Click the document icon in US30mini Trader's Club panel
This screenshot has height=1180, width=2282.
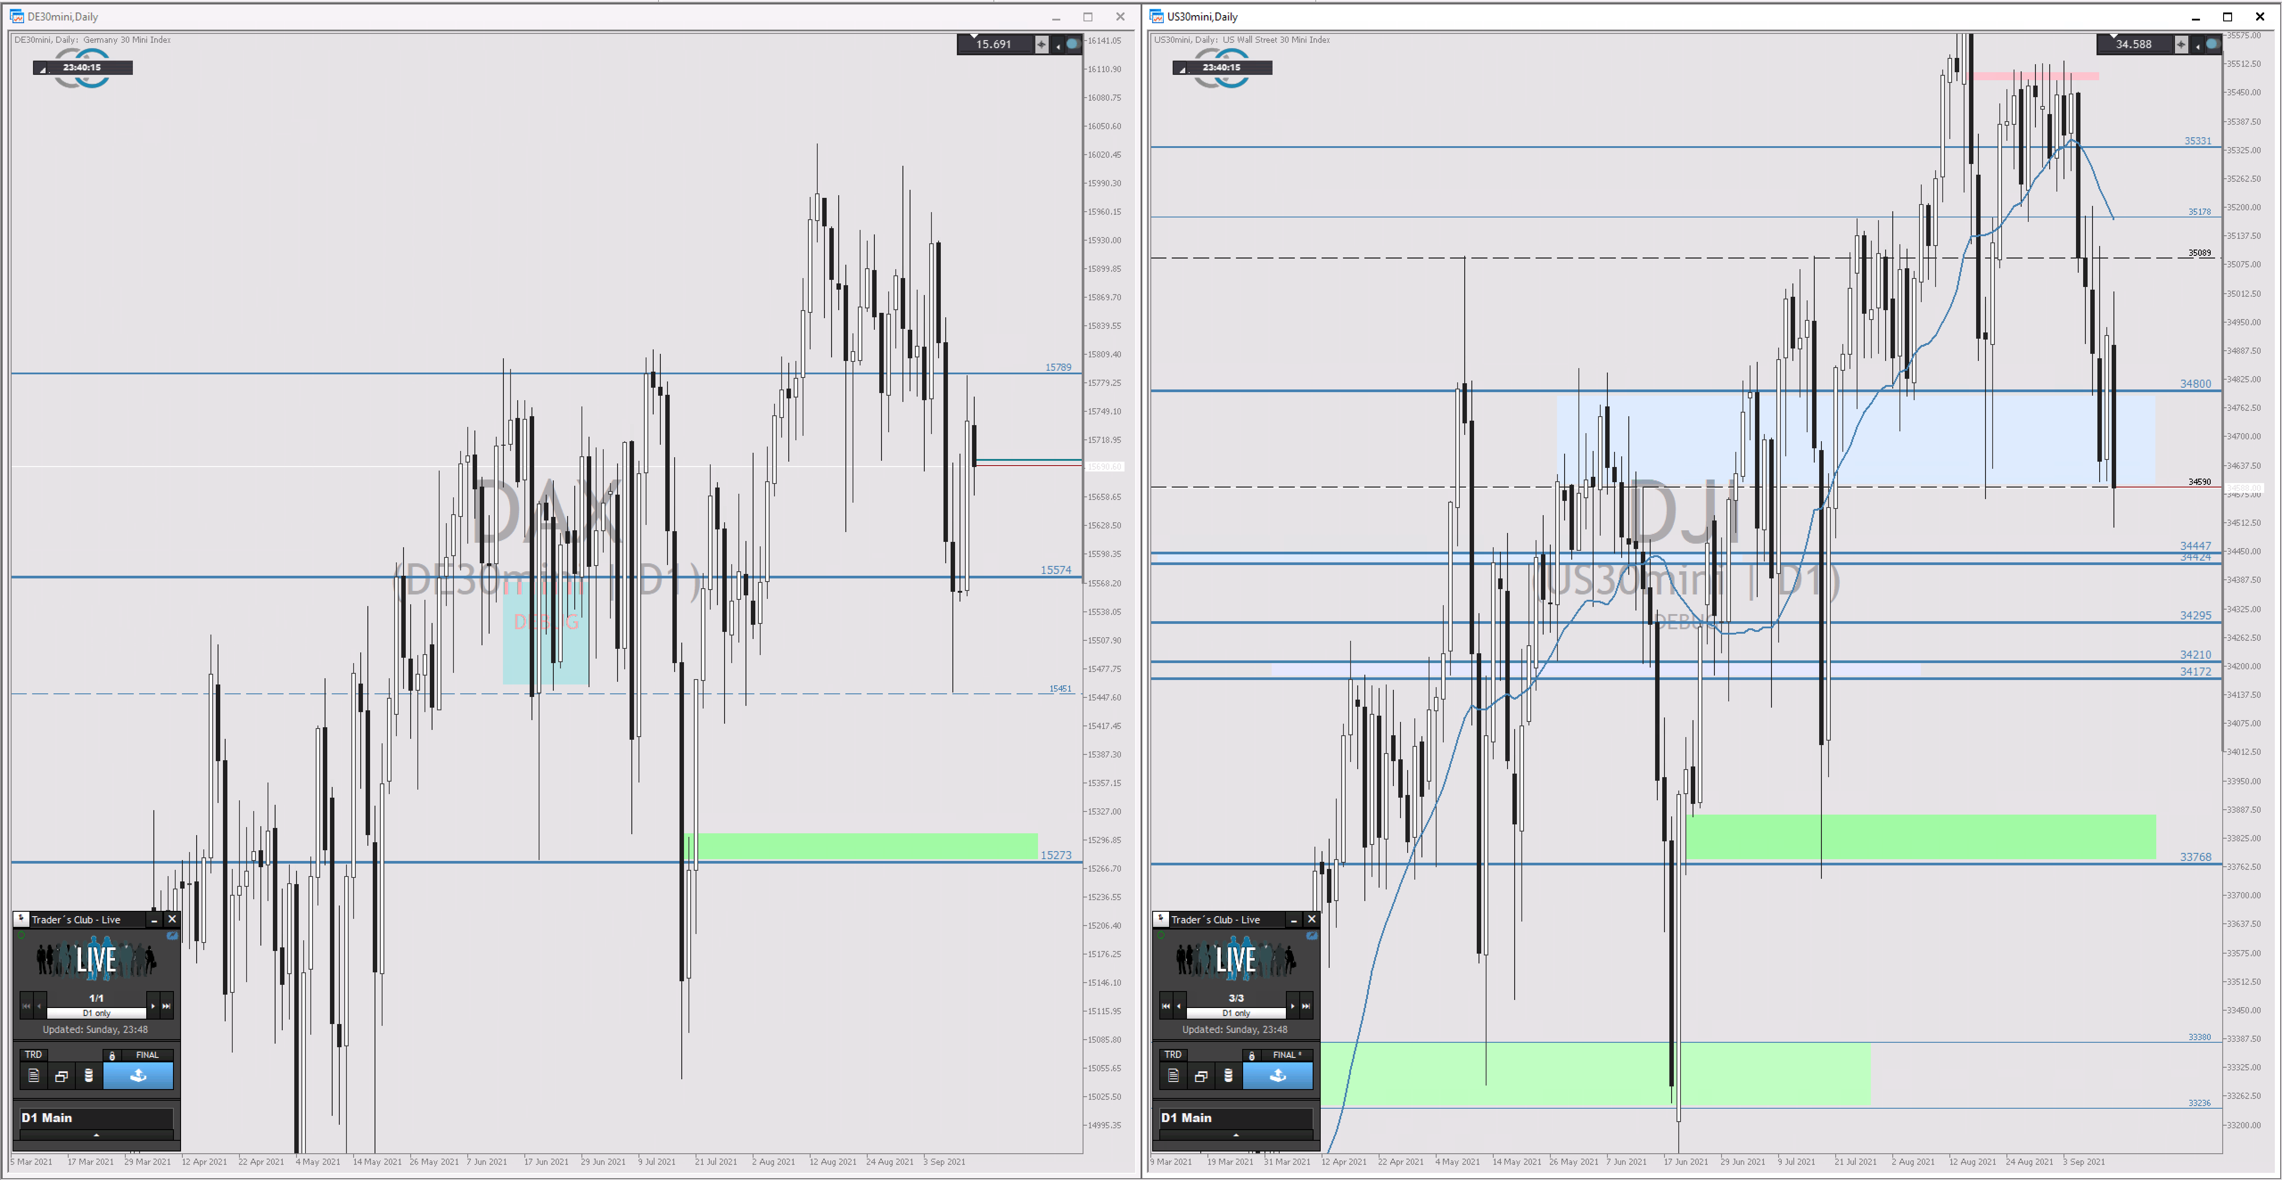[x=1173, y=1076]
